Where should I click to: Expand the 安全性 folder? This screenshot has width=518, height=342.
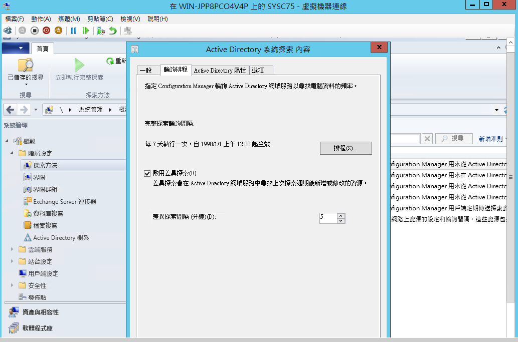12,285
